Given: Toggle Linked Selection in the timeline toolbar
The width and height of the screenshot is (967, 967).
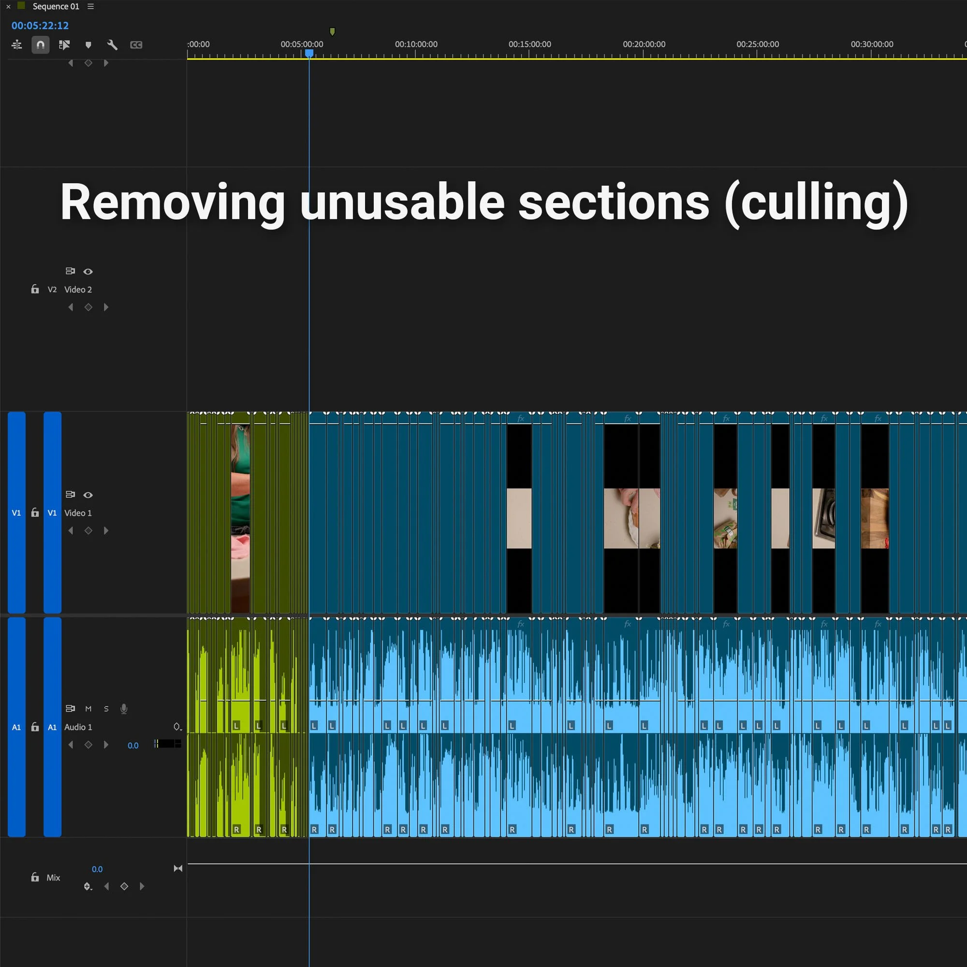Looking at the screenshot, I should pyautogui.click(x=65, y=44).
